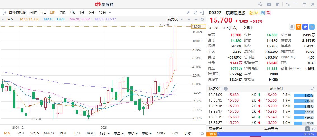The width and height of the screenshot is (317, 137).
Task: Click the MA5:14.320 legend value
Action: pyautogui.click(x=30, y=19)
